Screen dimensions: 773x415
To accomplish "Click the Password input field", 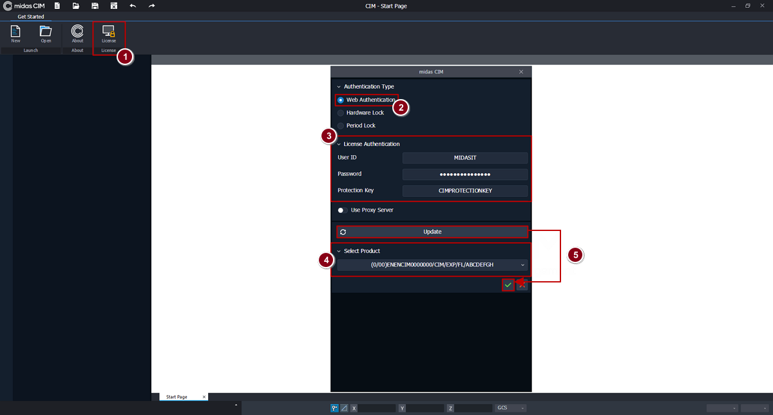I will click(x=465, y=174).
